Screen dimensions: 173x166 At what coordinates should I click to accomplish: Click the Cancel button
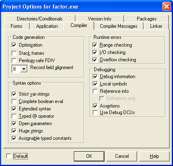click(122, 156)
